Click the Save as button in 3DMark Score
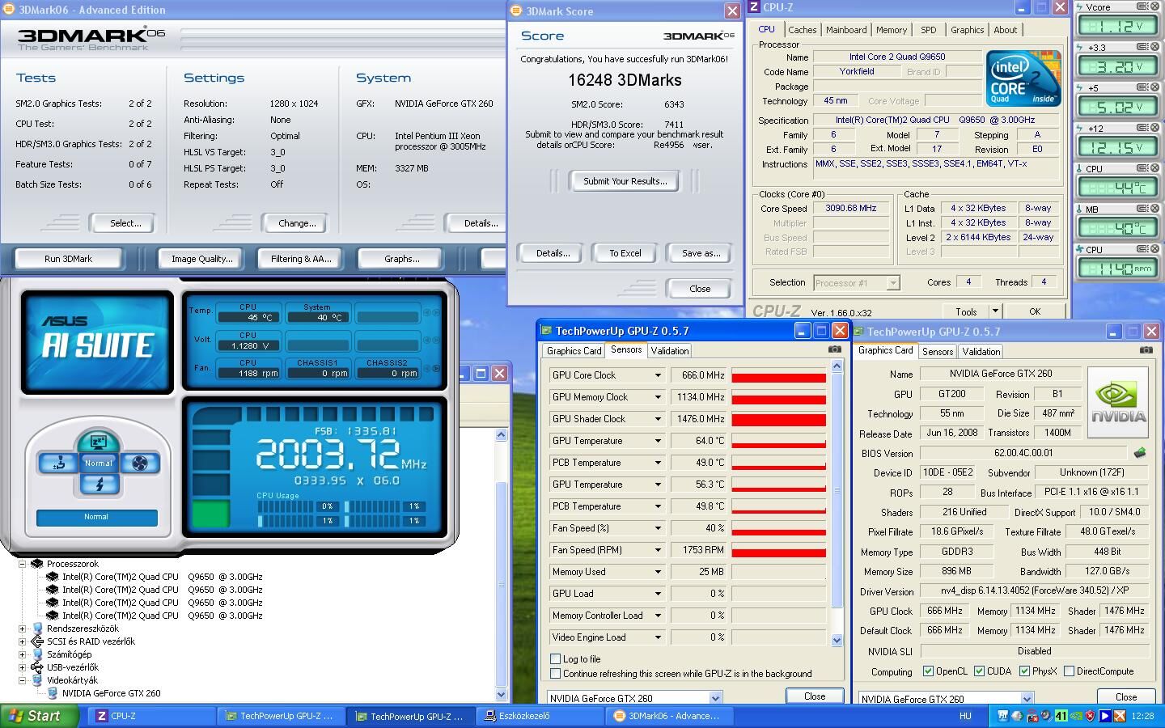 point(701,253)
